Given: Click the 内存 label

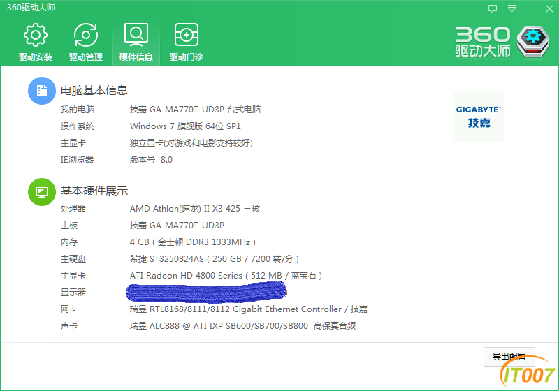Looking at the screenshot, I should coord(68,242).
